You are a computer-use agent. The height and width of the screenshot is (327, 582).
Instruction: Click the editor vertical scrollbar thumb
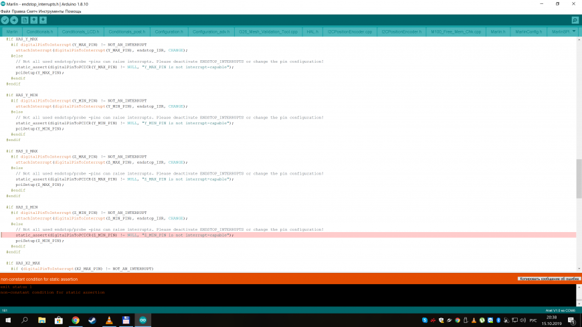[579, 179]
